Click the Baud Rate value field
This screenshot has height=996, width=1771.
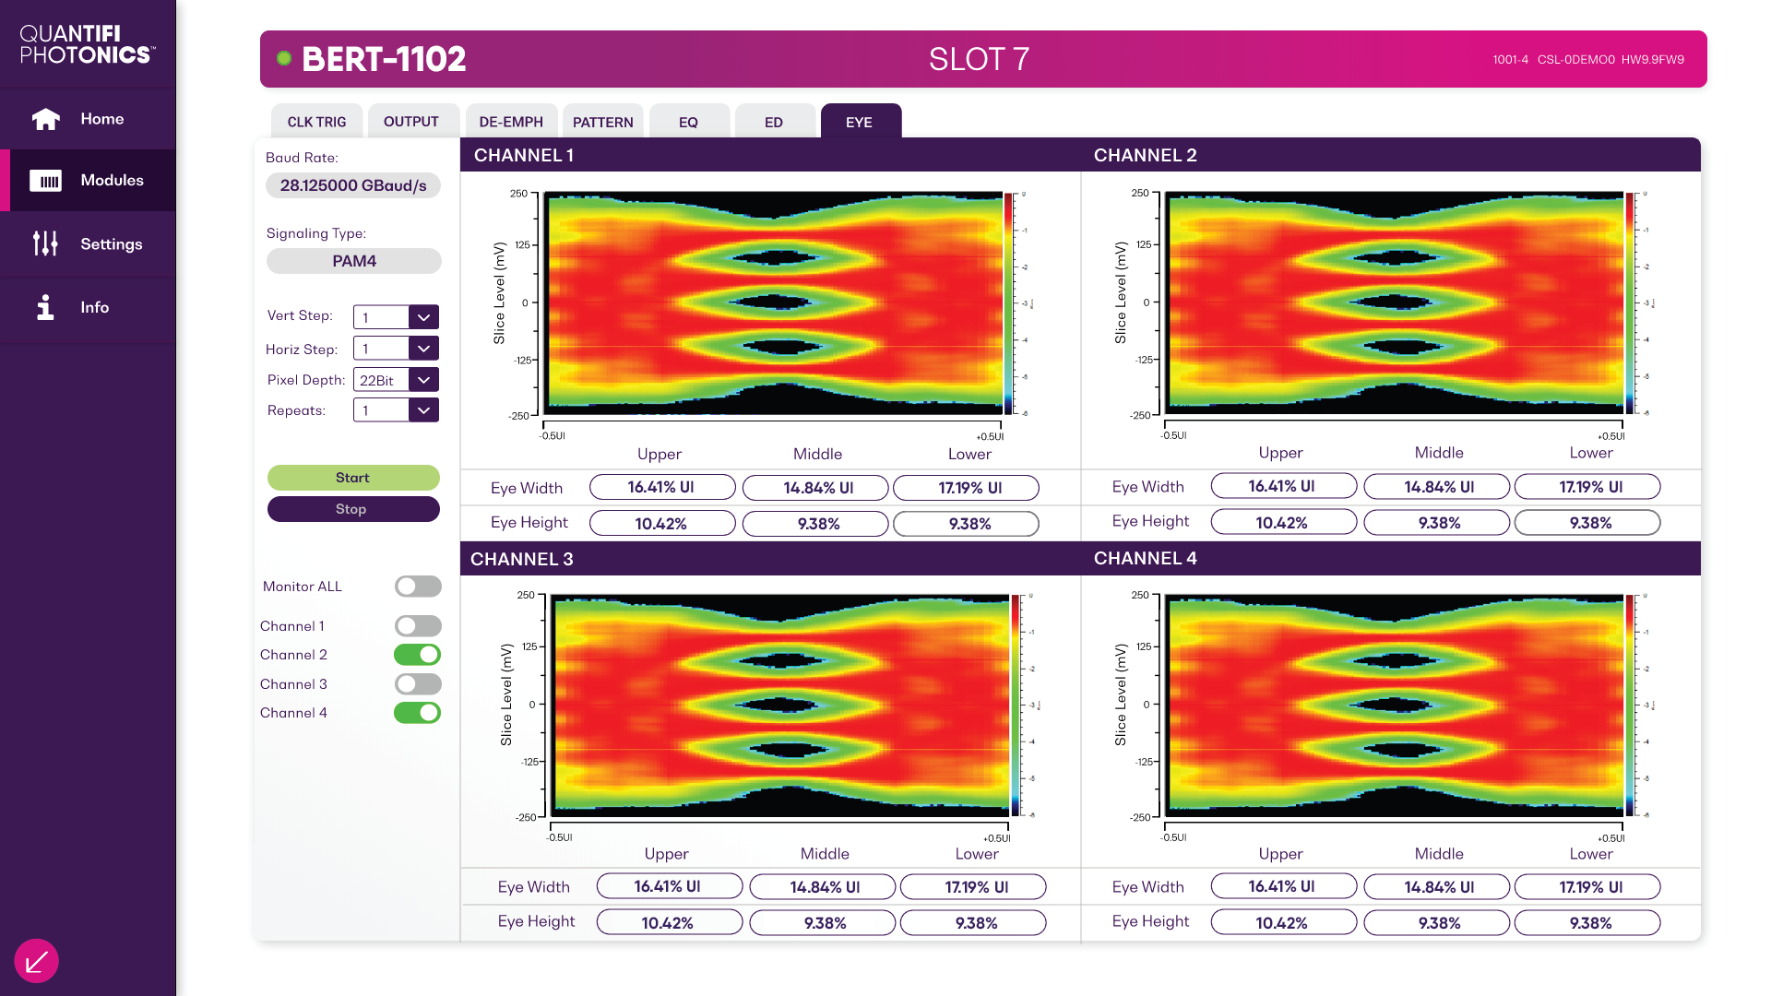[x=353, y=185]
